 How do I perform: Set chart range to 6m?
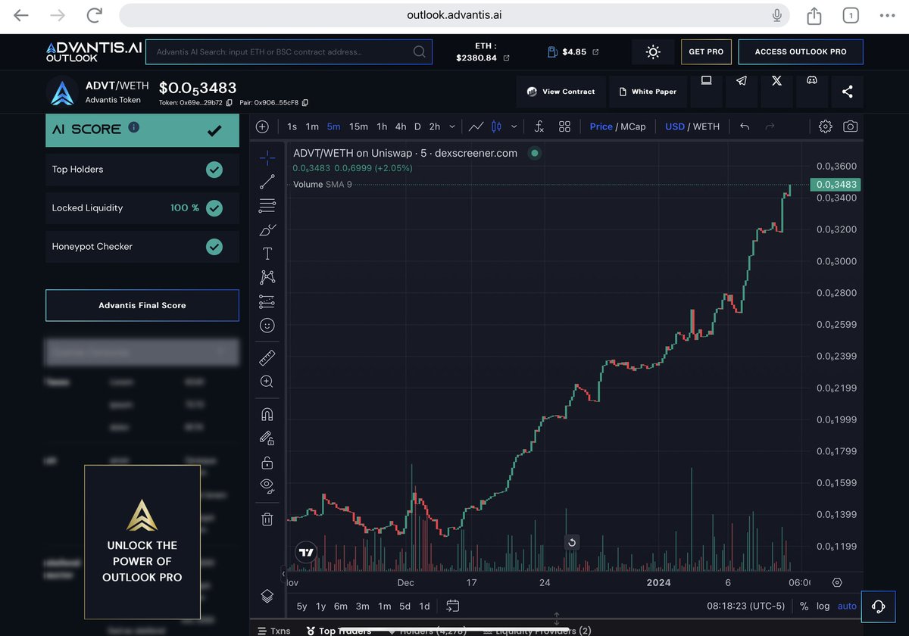click(x=341, y=606)
